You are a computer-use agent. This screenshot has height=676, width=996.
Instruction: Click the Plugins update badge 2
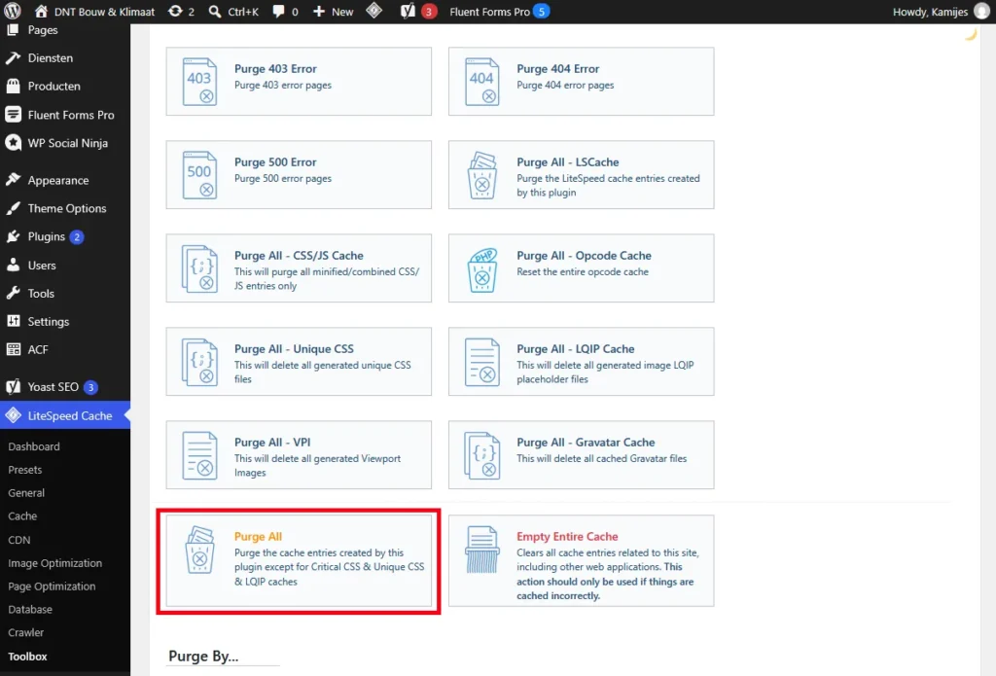pyautogui.click(x=76, y=237)
